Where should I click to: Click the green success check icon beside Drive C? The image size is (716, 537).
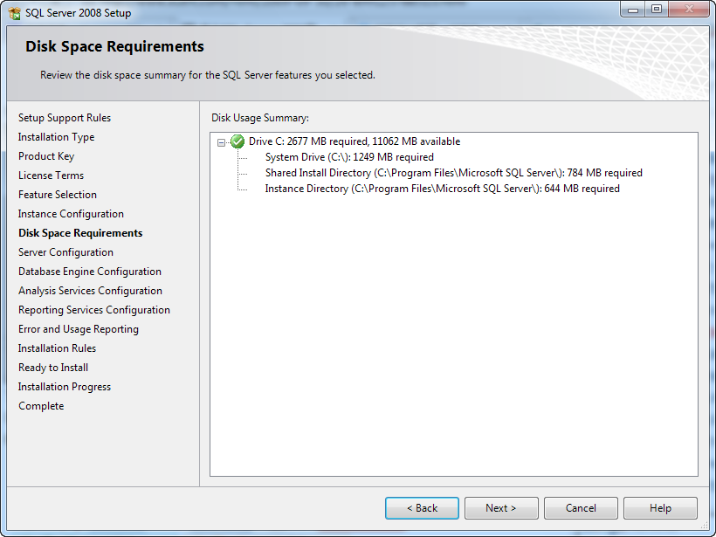click(x=236, y=141)
